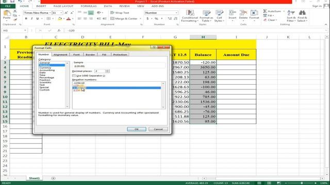Click the Clear button in Editing group
The height and width of the screenshot is (185, 330).
[270, 20]
